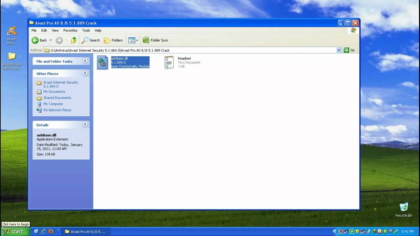This screenshot has width=420, height=236.
Task: Select the Readme! text document icon
Action: [169, 62]
